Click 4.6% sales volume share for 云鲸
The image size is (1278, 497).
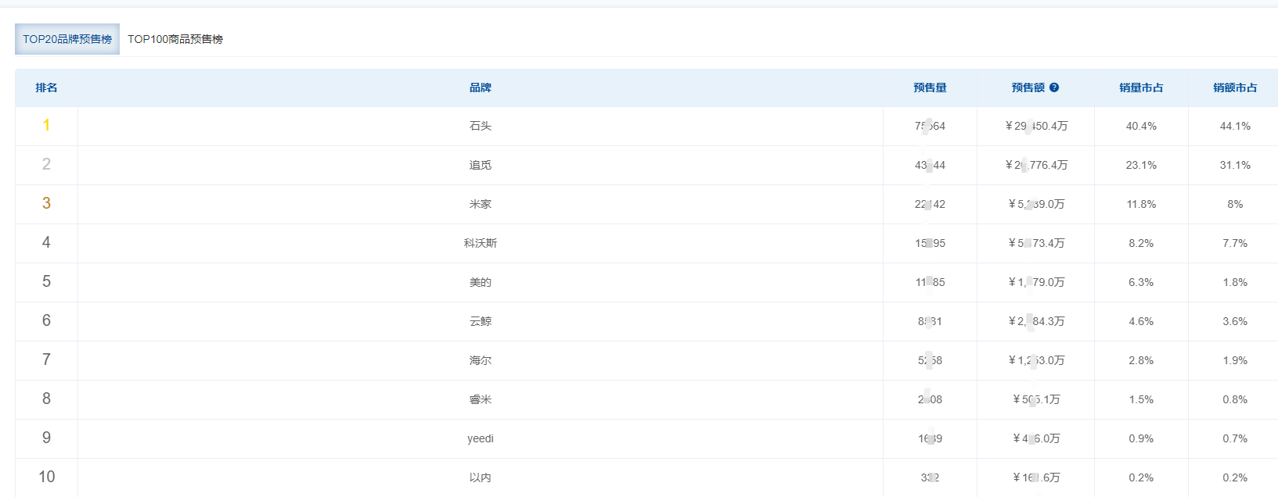[x=1141, y=321]
